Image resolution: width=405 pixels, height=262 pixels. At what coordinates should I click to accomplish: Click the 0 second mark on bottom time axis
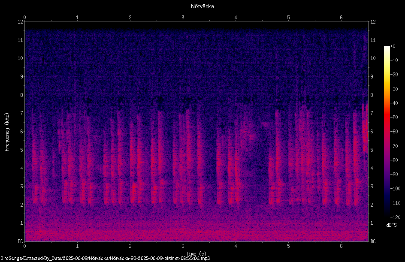click(x=24, y=246)
